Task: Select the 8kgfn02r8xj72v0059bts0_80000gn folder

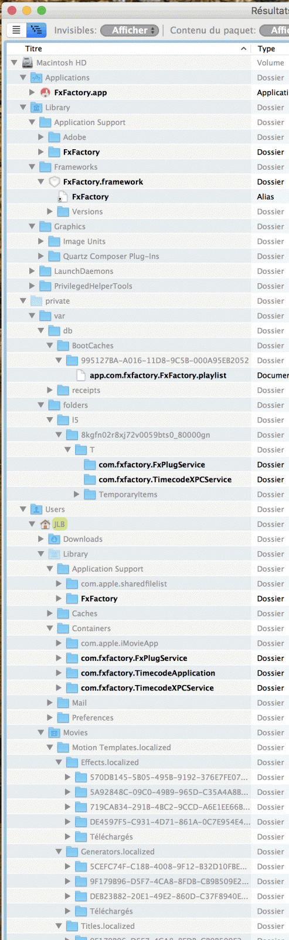Action: point(147,435)
